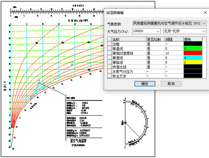Confirm with the 确定 button
The width and height of the screenshot is (209, 158).
pos(145,84)
